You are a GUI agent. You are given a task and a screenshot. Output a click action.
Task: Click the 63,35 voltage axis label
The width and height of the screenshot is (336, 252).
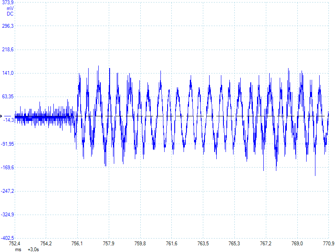pyautogui.click(x=8, y=97)
